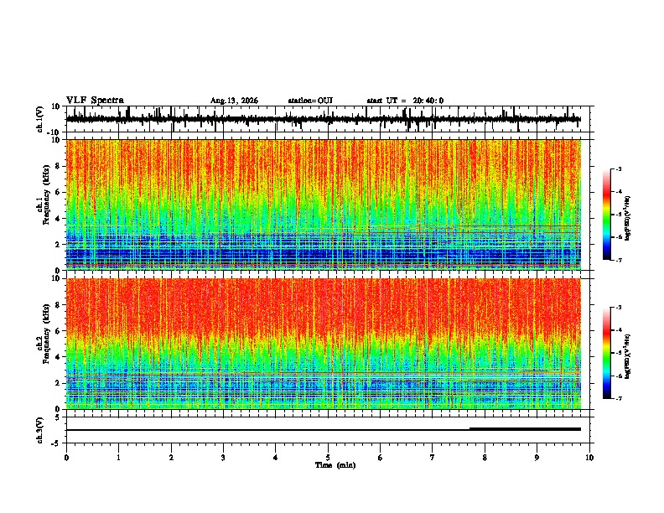This screenshot has height=513, width=664.
Task: Click the "-5" tick on the ch.3(V) axis
Action: [x=56, y=443]
